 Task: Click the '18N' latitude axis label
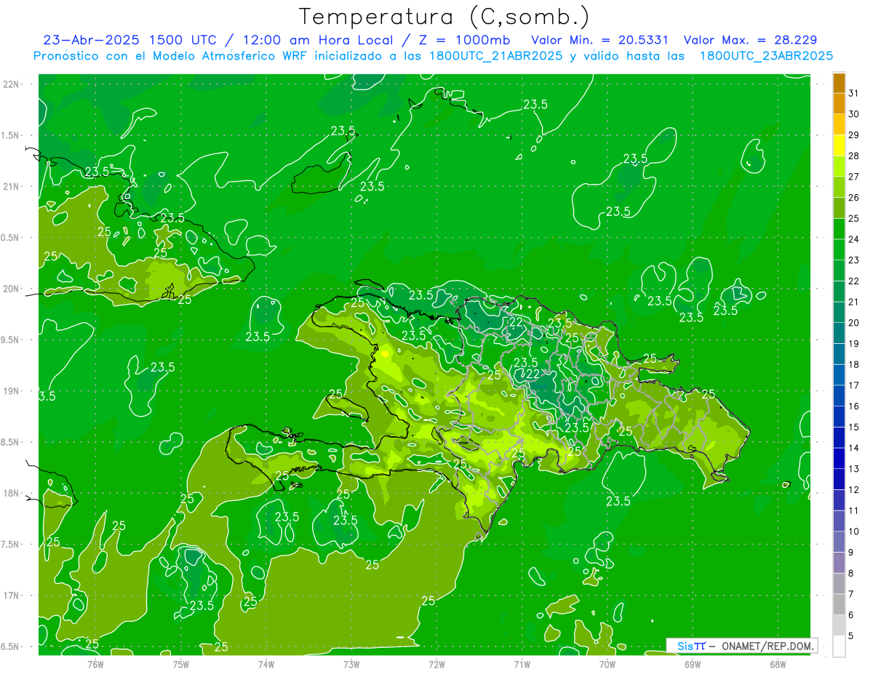10,493
